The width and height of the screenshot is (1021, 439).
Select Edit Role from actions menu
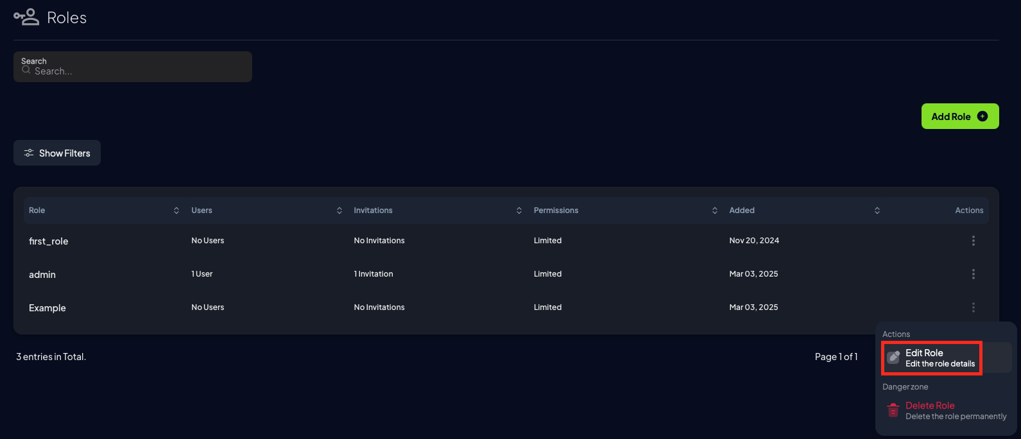click(x=947, y=357)
